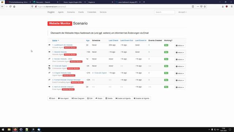Click the browser forward arrow
234x132 pixels.
[x=7, y=7]
